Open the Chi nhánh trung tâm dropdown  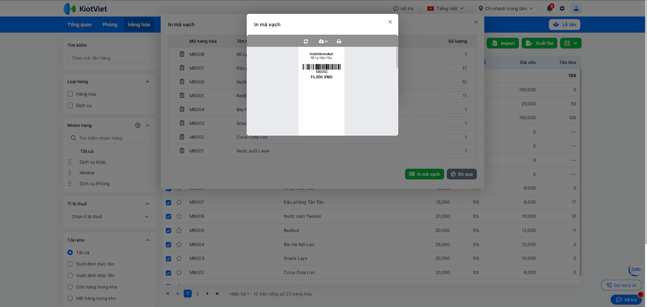click(506, 8)
